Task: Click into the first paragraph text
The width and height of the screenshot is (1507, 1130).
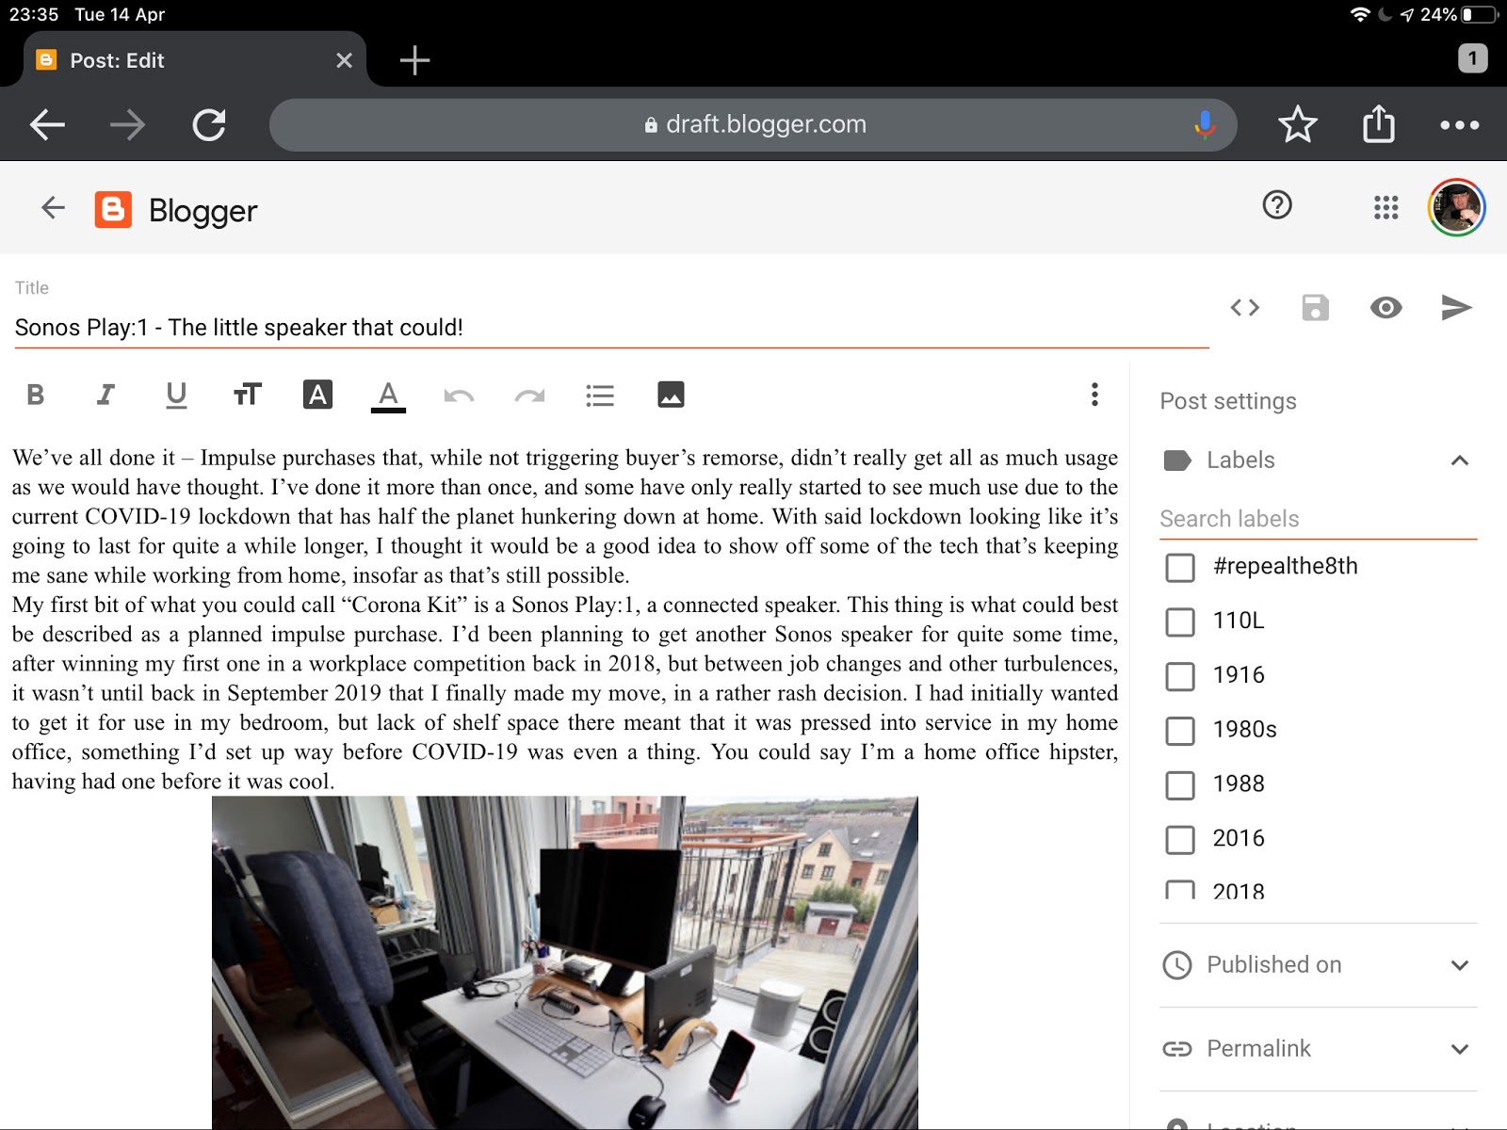Action: (565, 516)
